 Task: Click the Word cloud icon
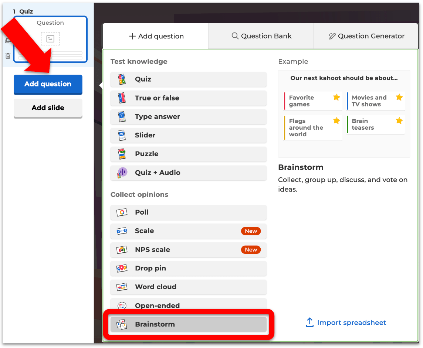[122, 287]
